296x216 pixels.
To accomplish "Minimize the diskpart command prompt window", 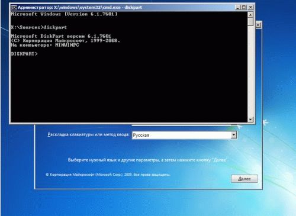I will 238,7.
